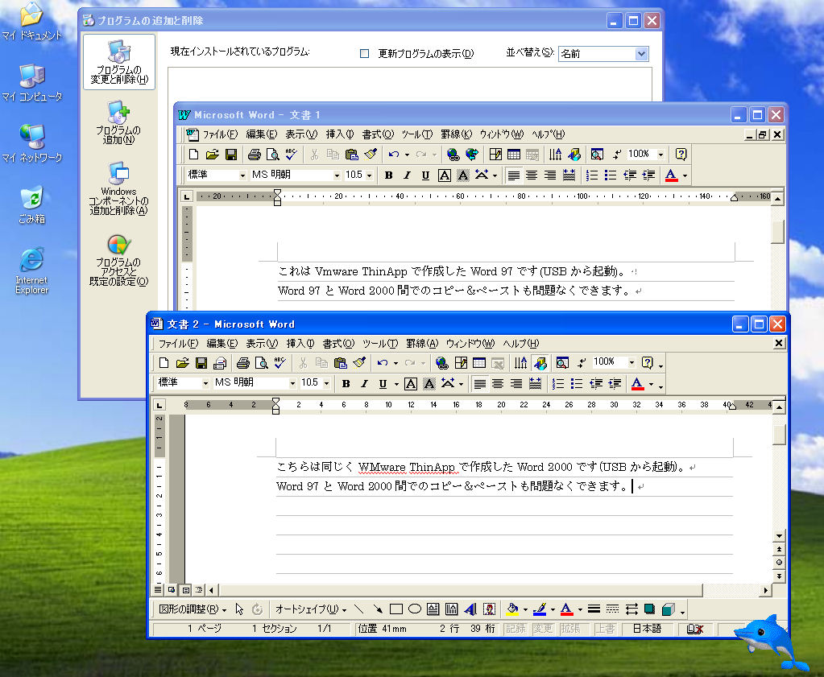Toggle numbered list in 文書 2 window
The width and height of the screenshot is (824, 677).
[557, 384]
